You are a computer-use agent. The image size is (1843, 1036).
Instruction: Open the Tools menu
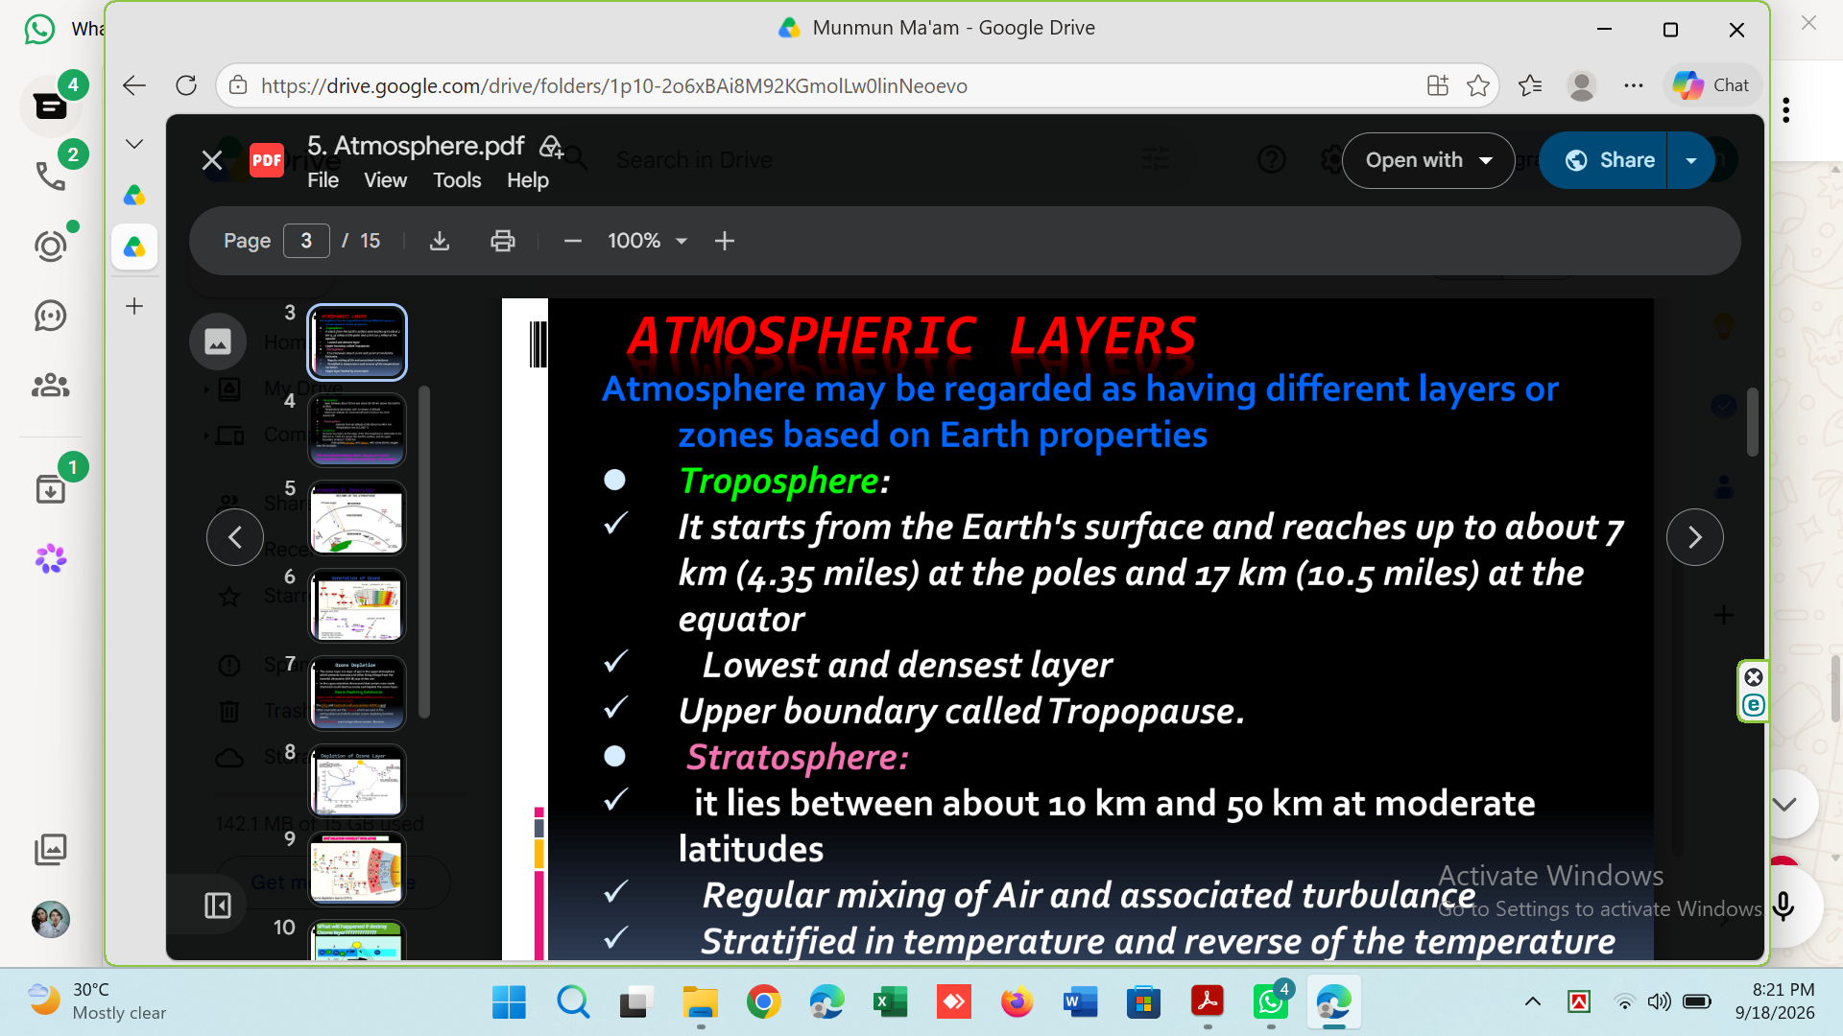457,180
